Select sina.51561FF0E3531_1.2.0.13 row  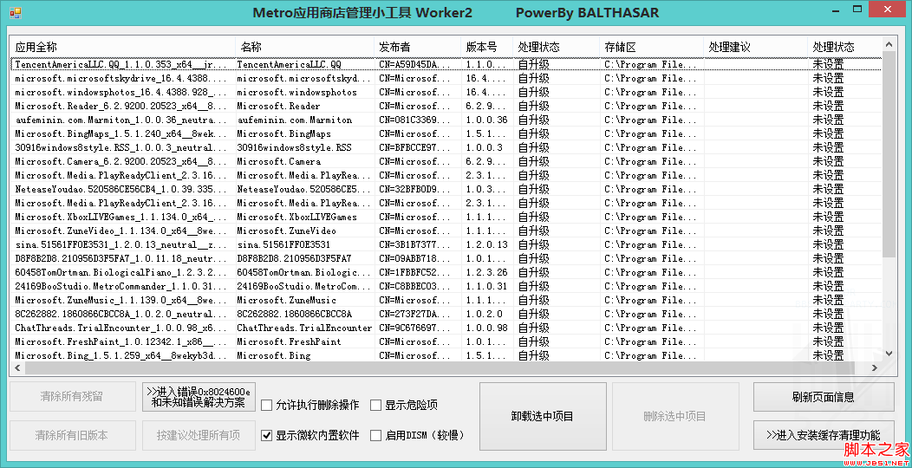(446, 244)
